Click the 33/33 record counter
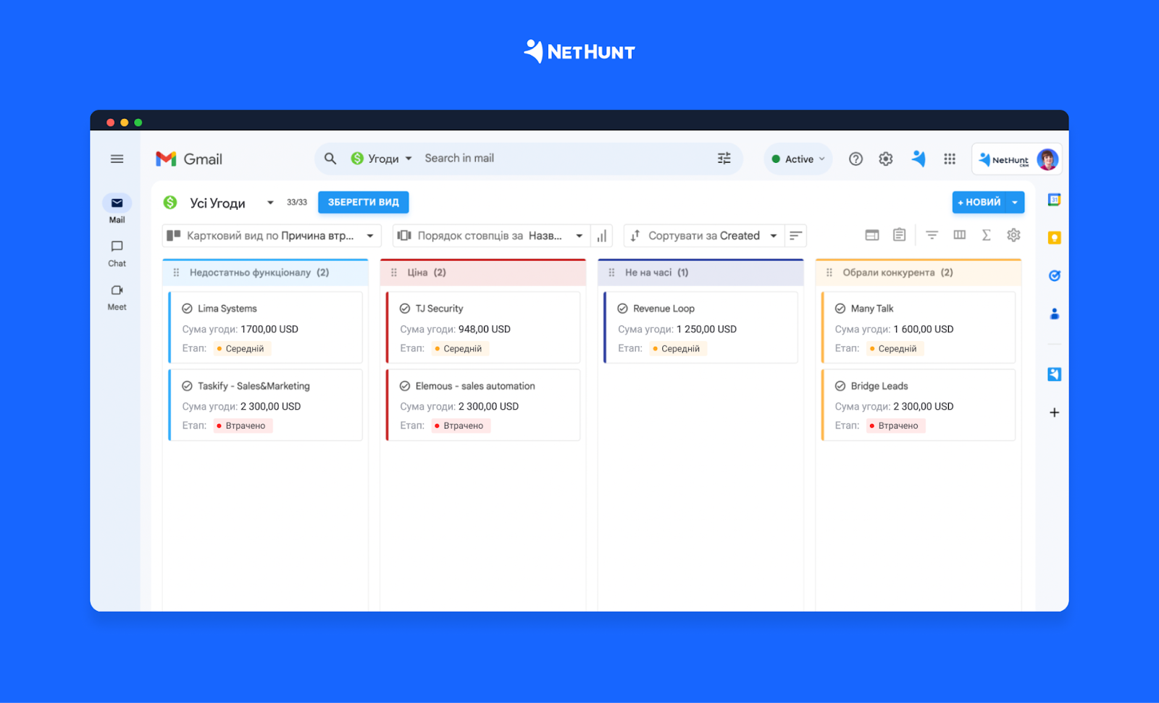This screenshot has height=703, width=1159. (x=297, y=203)
